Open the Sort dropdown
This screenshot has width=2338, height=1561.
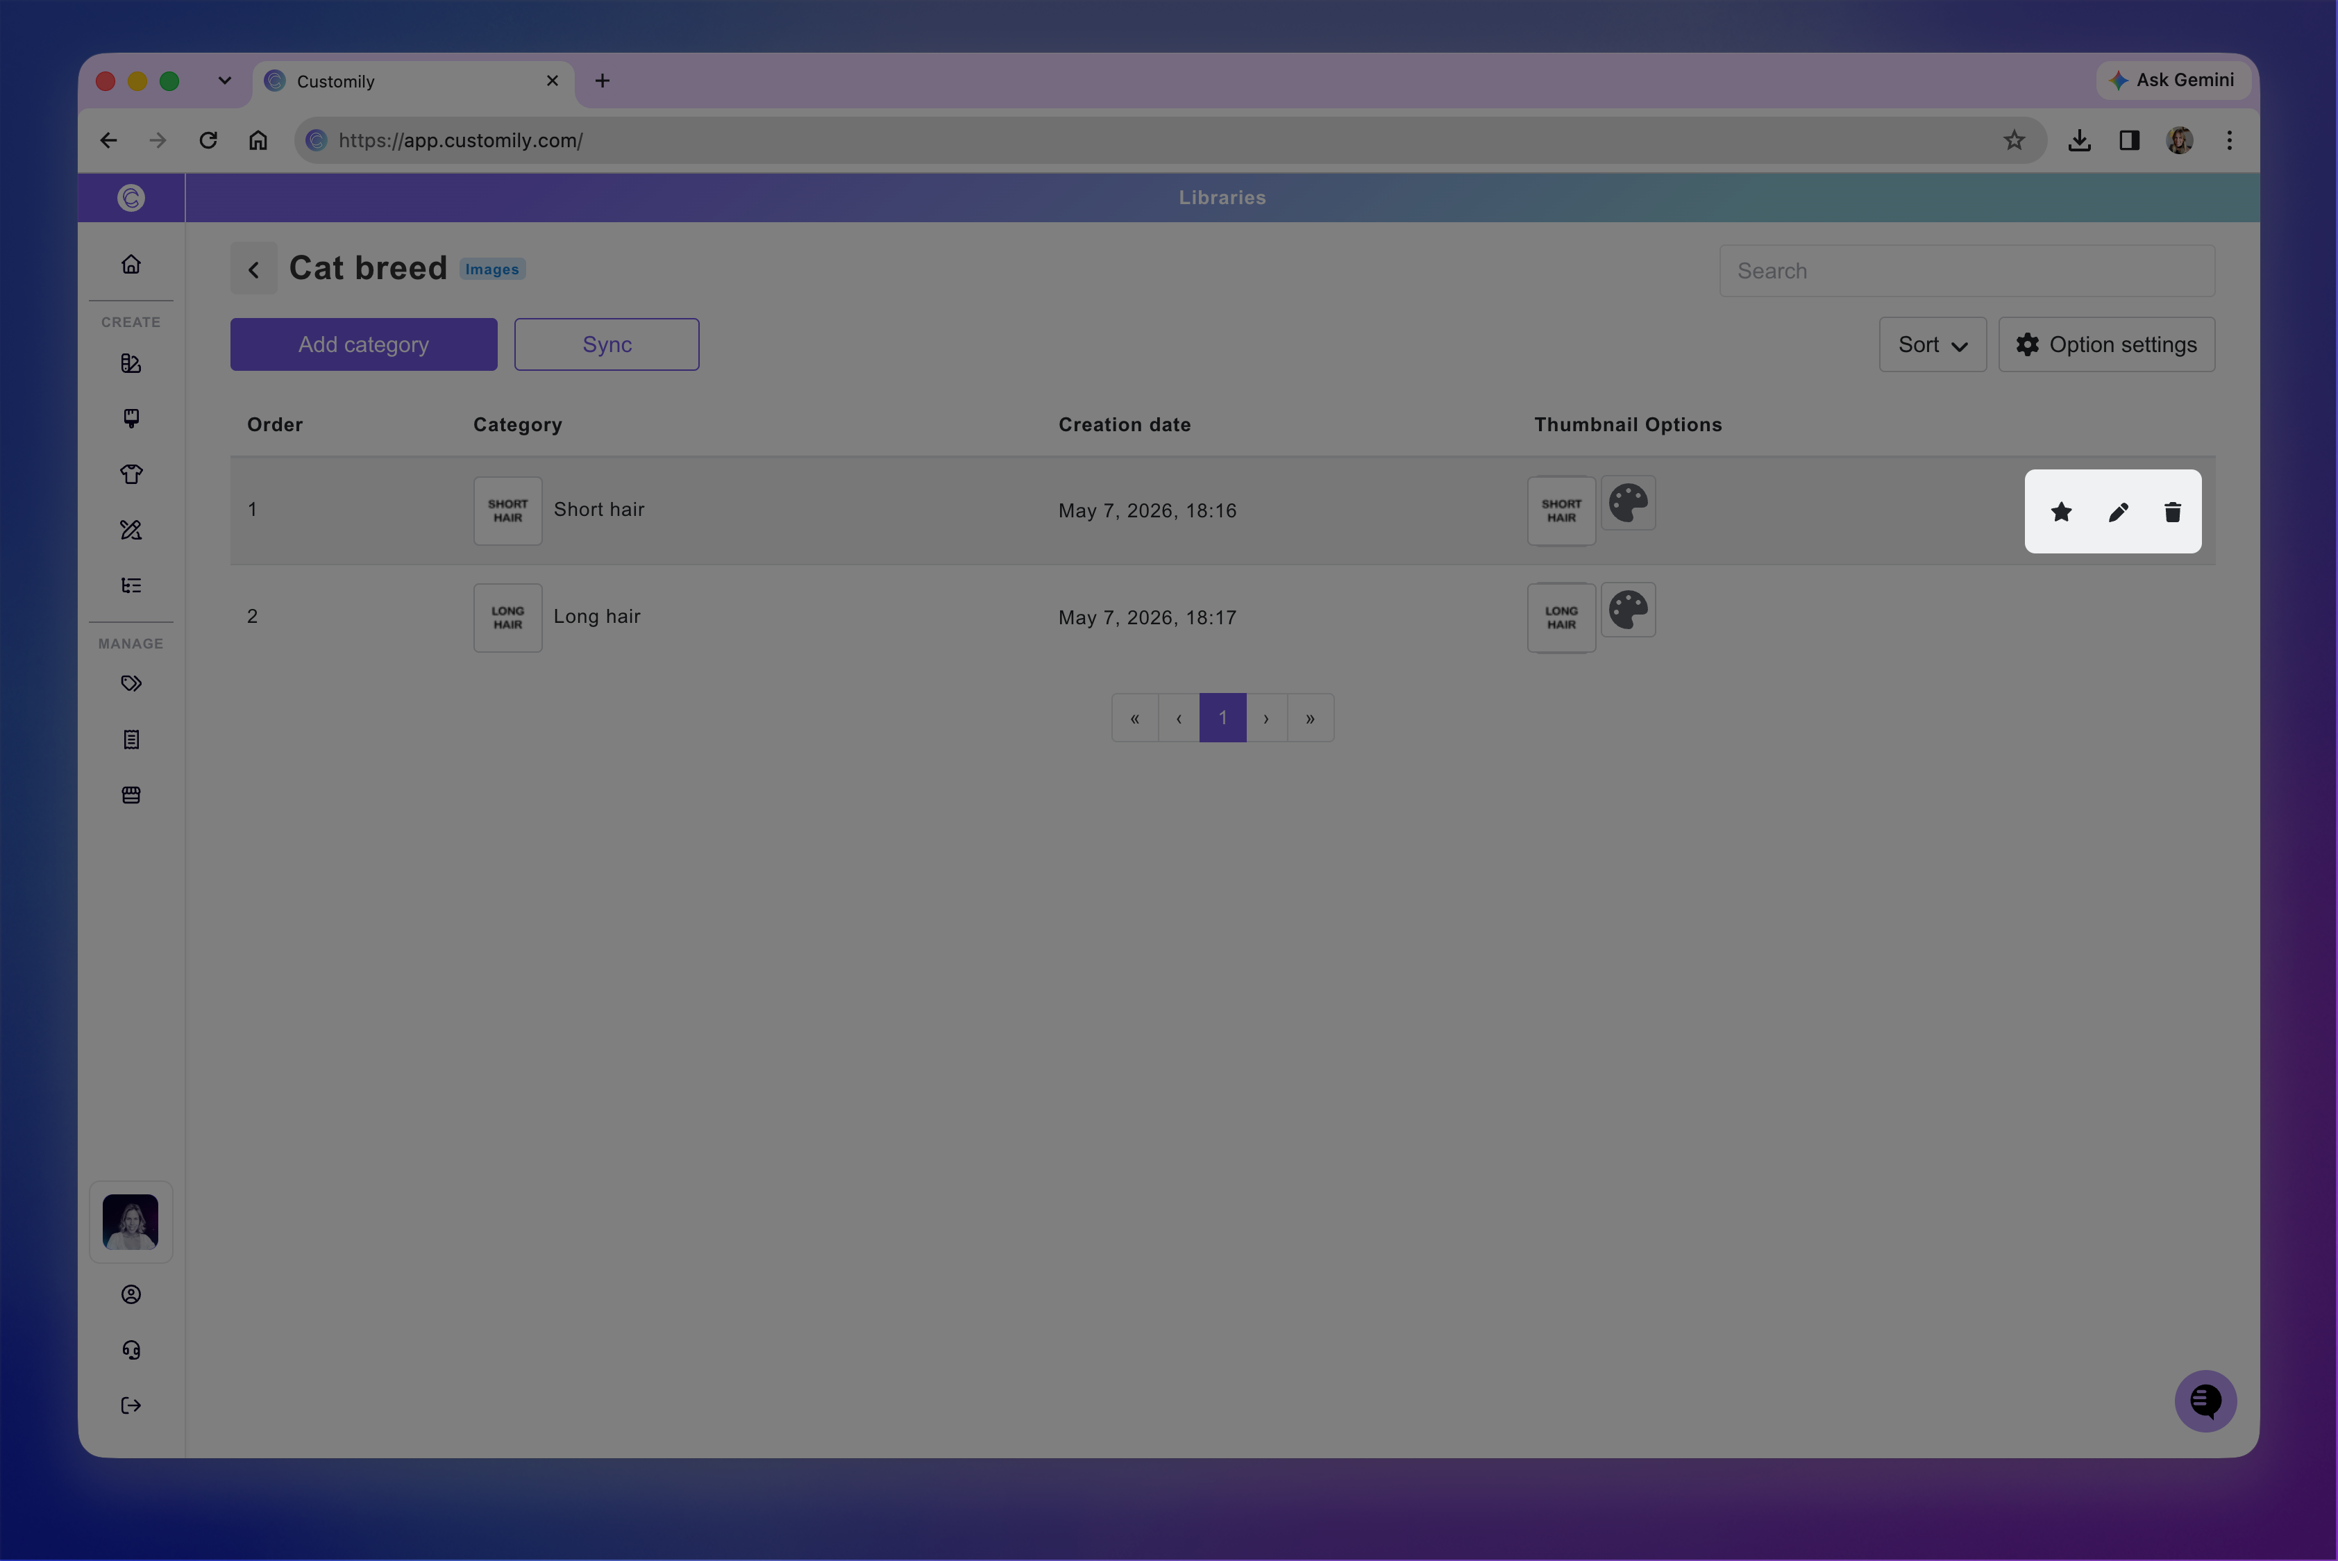point(1933,344)
